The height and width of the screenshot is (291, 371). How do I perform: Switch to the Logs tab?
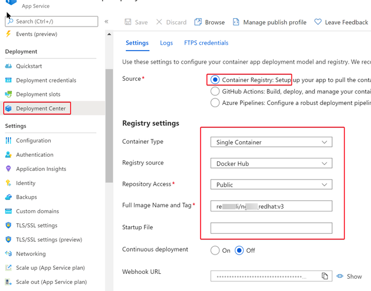(x=166, y=43)
